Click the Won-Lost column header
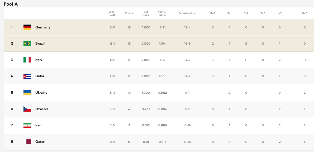314x152 pixels. pyautogui.click(x=112, y=13)
